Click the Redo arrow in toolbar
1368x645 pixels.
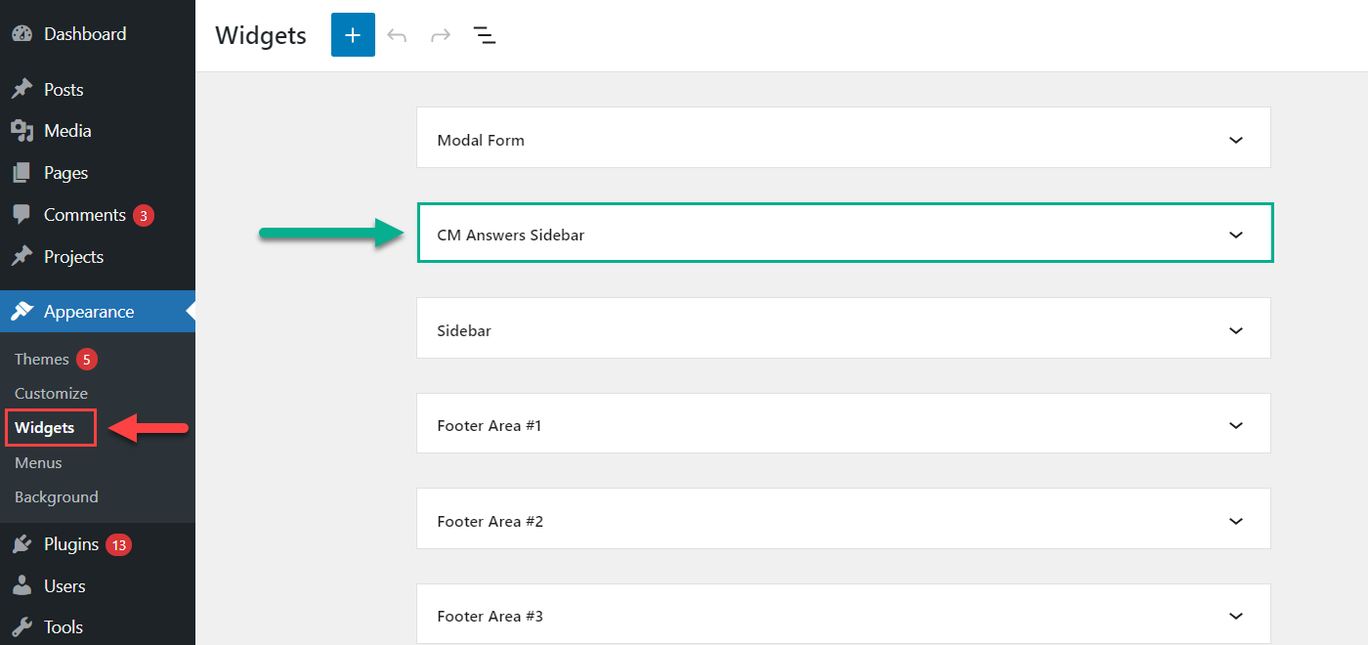441,35
